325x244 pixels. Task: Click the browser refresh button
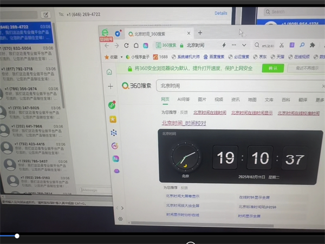click(127, 46)
